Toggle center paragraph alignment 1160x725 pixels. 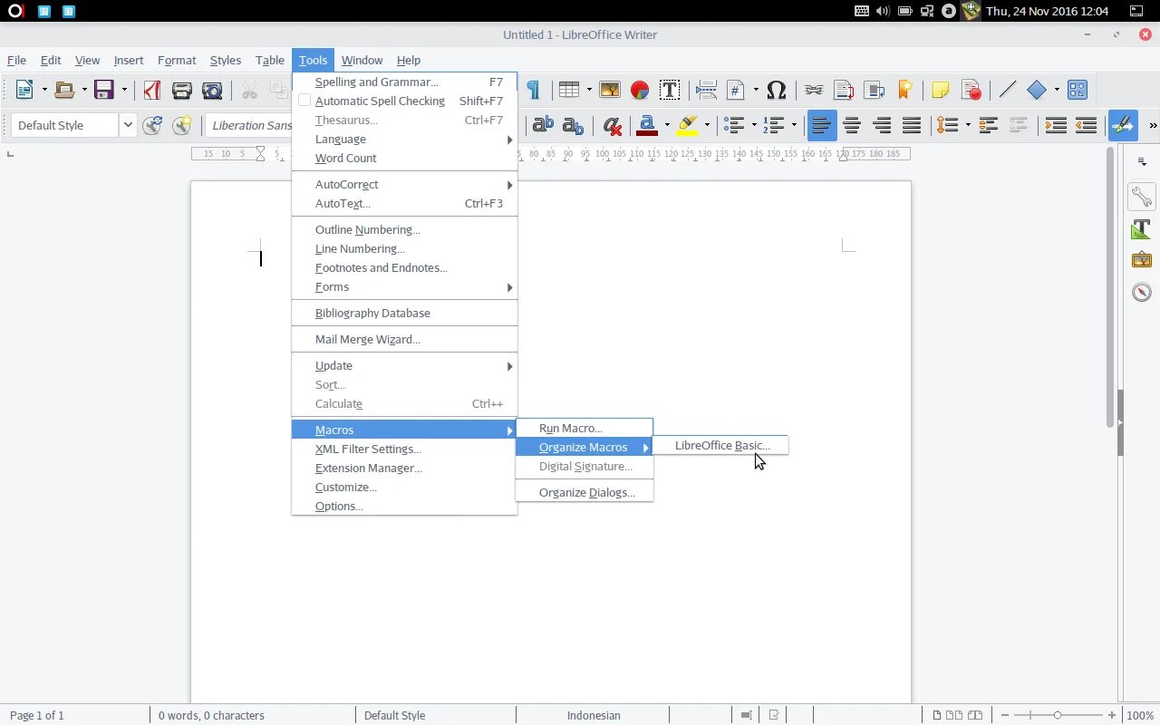[852, 125]
